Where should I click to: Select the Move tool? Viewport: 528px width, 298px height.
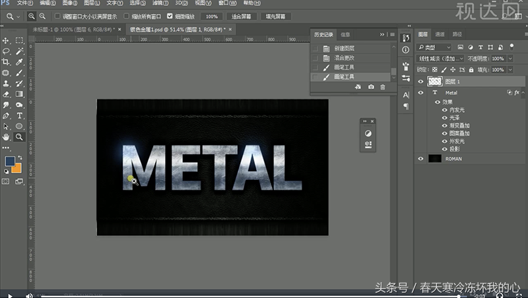(x=6, y=41)
